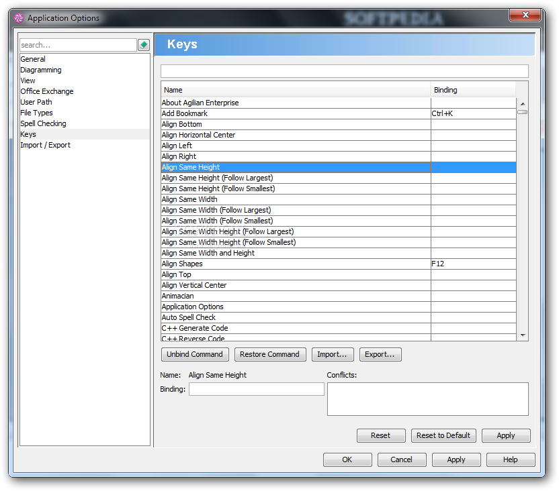Click the keys list scrollbar thumb
559x491 pixels.
(x=523, y=112)
